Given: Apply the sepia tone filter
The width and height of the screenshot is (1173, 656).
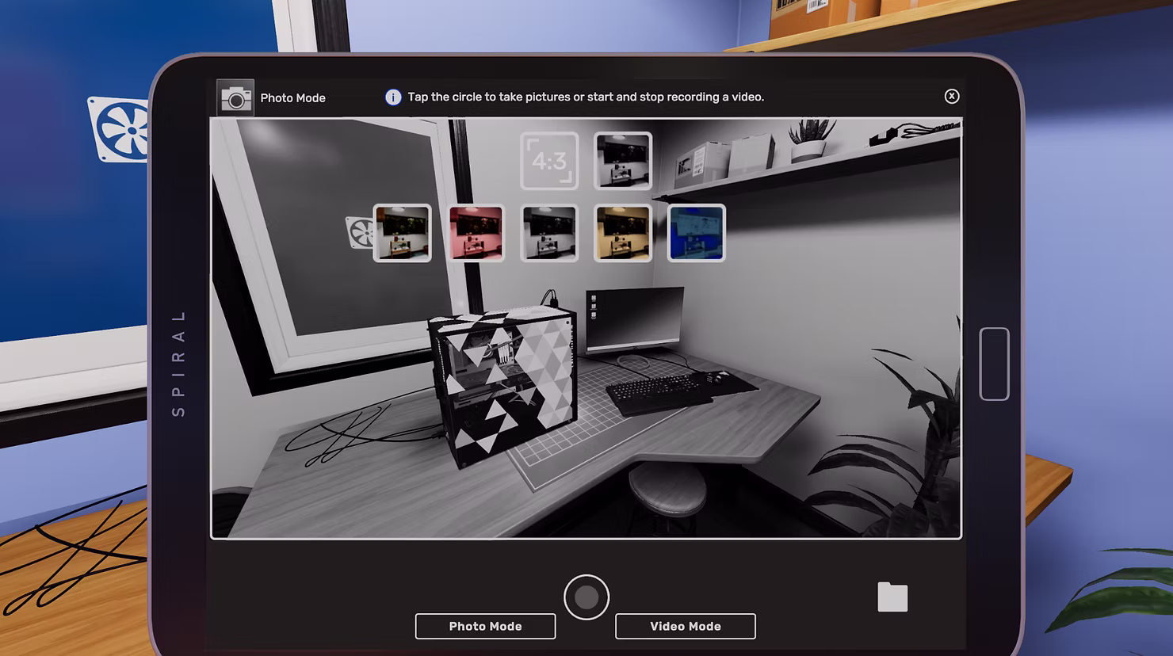Looking at the screenshot, I should click(x=623, y=233).
